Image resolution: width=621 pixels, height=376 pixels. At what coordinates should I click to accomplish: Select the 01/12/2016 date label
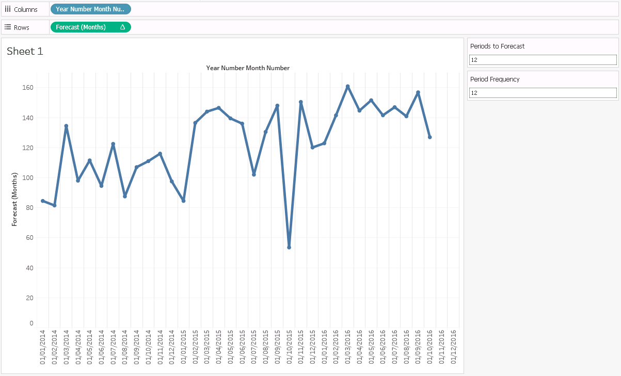[x=453, y=347]
